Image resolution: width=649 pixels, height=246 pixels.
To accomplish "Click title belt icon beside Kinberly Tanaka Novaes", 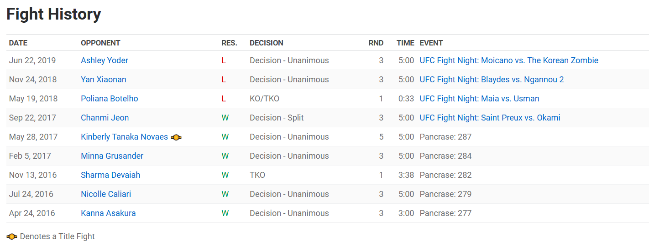I will (x=176, y=137).
